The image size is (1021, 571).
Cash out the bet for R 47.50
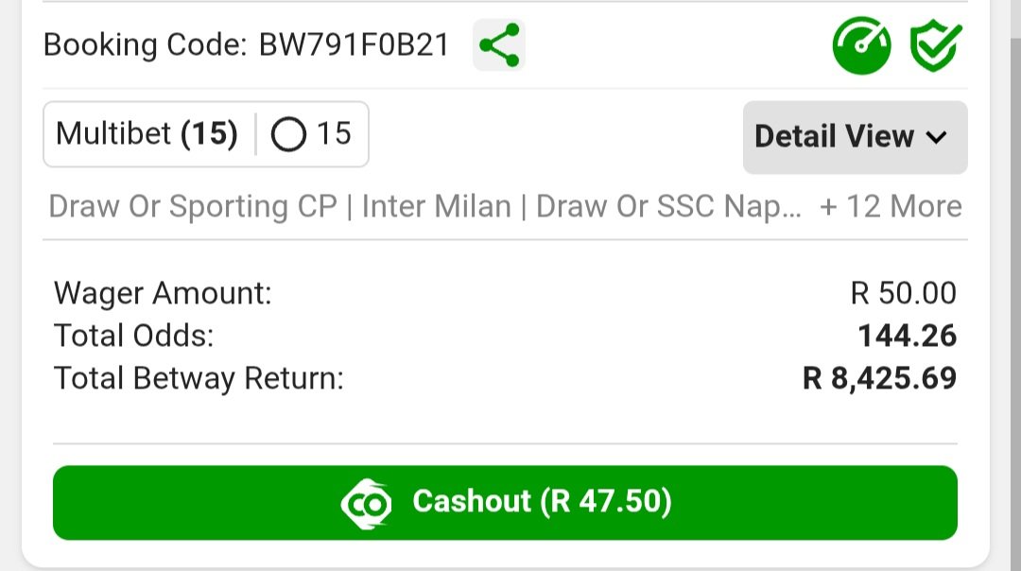[505, 503]
